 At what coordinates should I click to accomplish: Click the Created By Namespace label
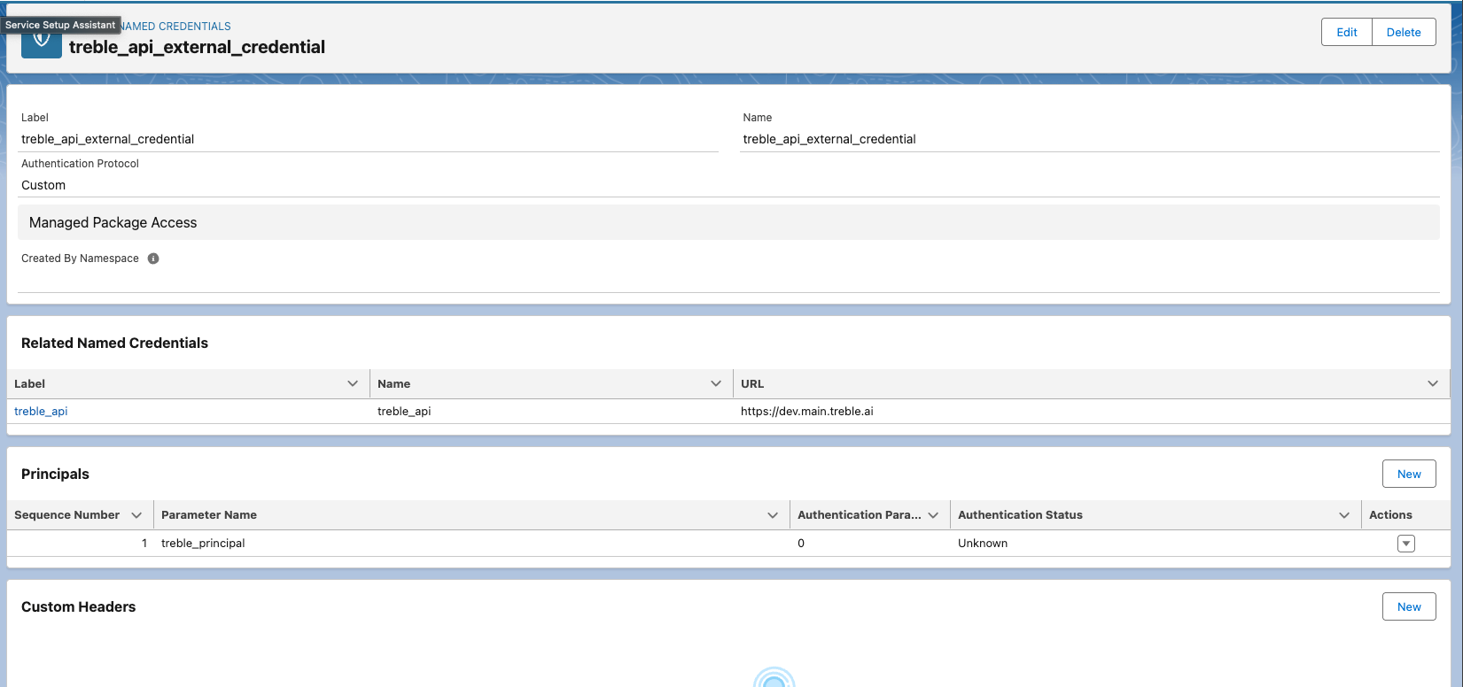(80, 259)
